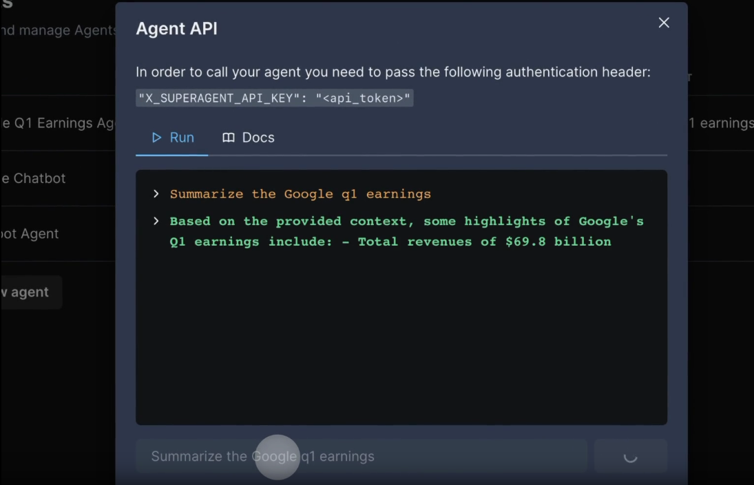Focus the Summarize the Google q1 input
This screenshot has width=754, height=485.
tap(361, 455)
